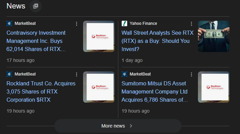Viewport: 240px width, 134px height.
Task: Click MarketBeat logo icon on Sumitomo Mitsui article
Action: pos(124,74)
